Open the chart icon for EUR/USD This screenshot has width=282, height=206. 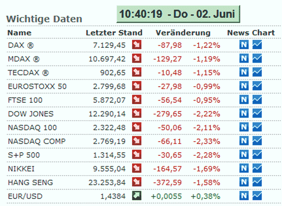257,196
